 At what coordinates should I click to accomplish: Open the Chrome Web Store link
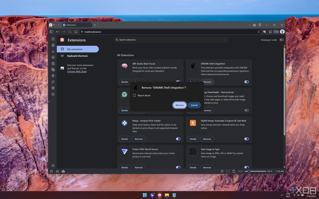pos(77,71)
